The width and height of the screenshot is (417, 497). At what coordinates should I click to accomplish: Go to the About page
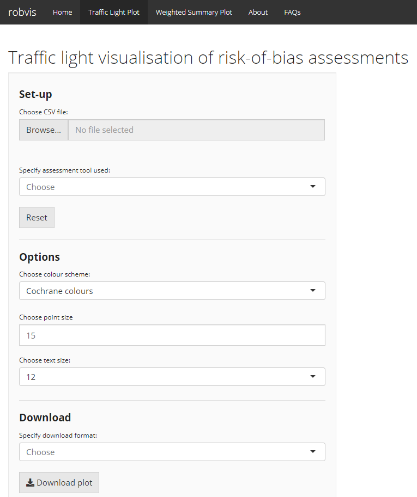click(x=258, y=12)
